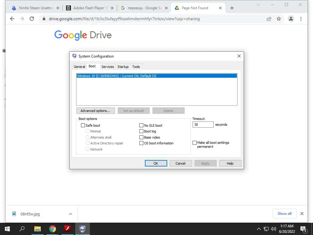Open the 08nt5w.jpg downloaded file

coord(30,214)
